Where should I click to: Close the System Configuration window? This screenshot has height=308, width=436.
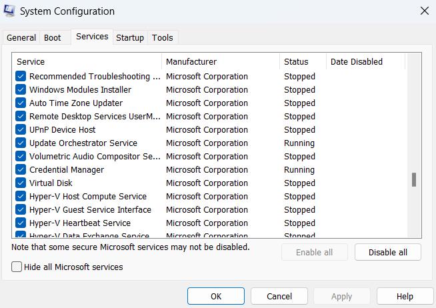click(424, 11)
